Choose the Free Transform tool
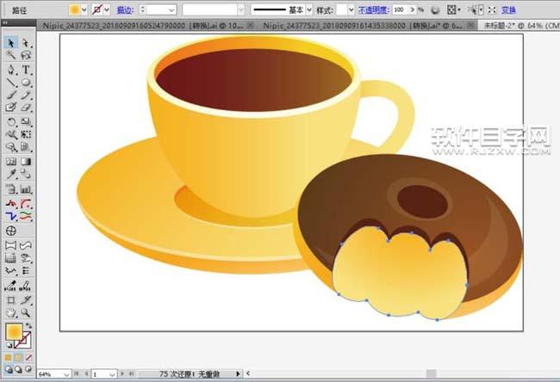 point(25,134)
